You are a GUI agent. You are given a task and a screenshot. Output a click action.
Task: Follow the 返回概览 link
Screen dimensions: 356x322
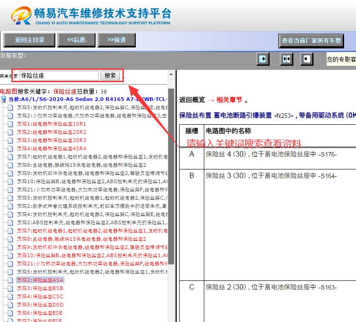pyautogui.click(x=192, y=100)
